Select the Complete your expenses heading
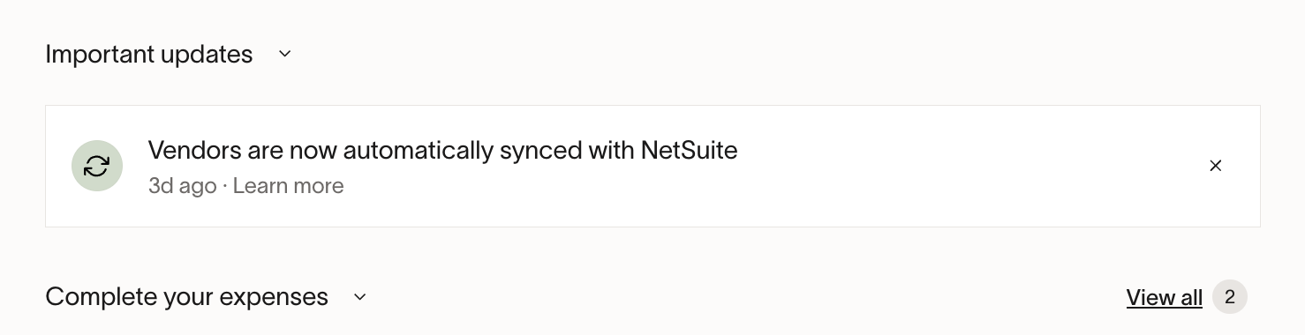The height and width of the screenshot is (335, 1305). pyautogui.click(x=187, y=297)
